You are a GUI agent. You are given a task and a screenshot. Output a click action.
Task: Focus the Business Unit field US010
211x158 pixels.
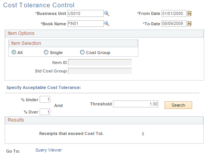85,13
